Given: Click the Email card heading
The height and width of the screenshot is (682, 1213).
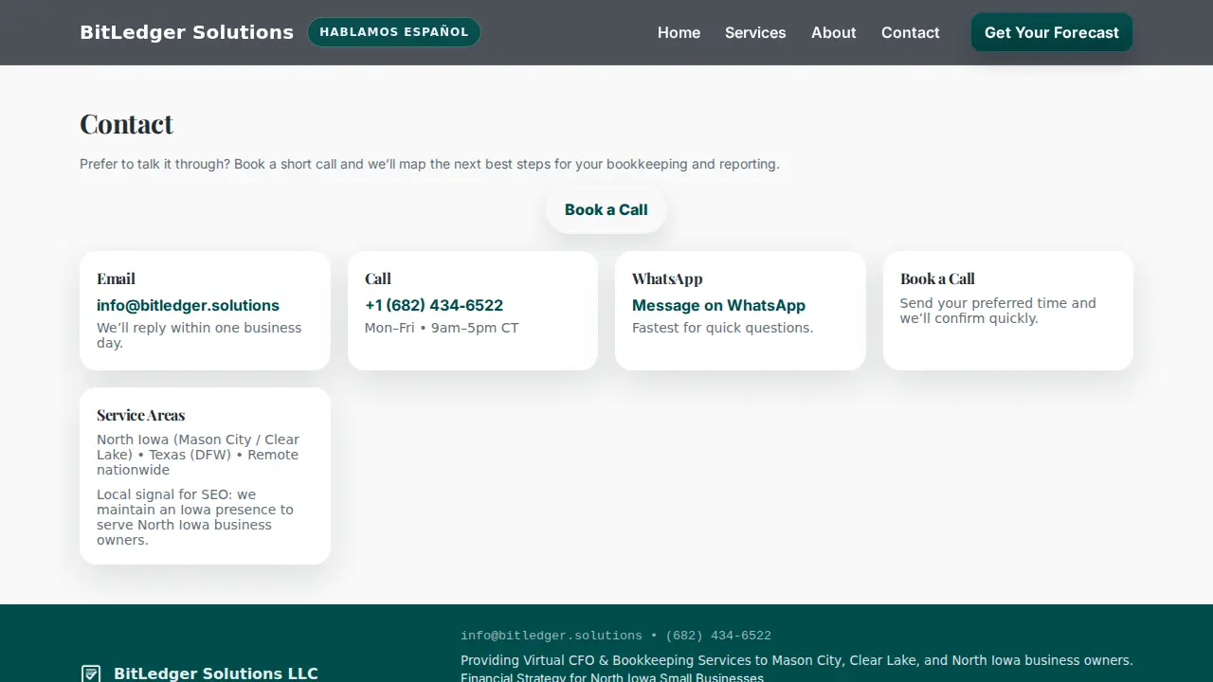Looking at the screenshot, I should pyautogui.click(x=116, y=278).
